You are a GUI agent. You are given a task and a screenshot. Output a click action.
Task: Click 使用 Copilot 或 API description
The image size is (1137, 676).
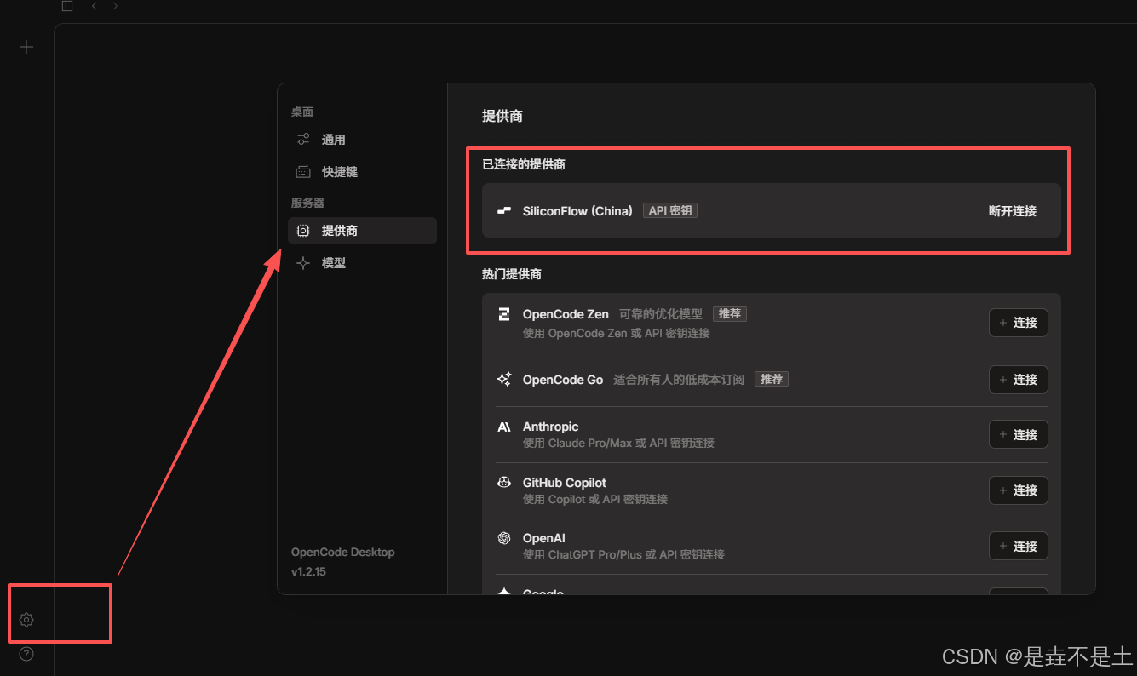pos(595,499)
